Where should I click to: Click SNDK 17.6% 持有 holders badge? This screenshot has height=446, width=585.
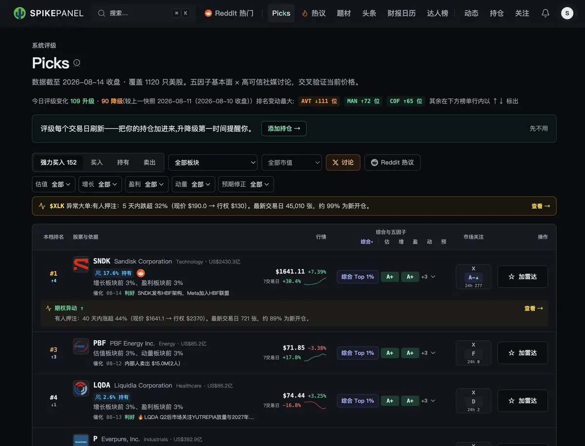tap(114, 273)
